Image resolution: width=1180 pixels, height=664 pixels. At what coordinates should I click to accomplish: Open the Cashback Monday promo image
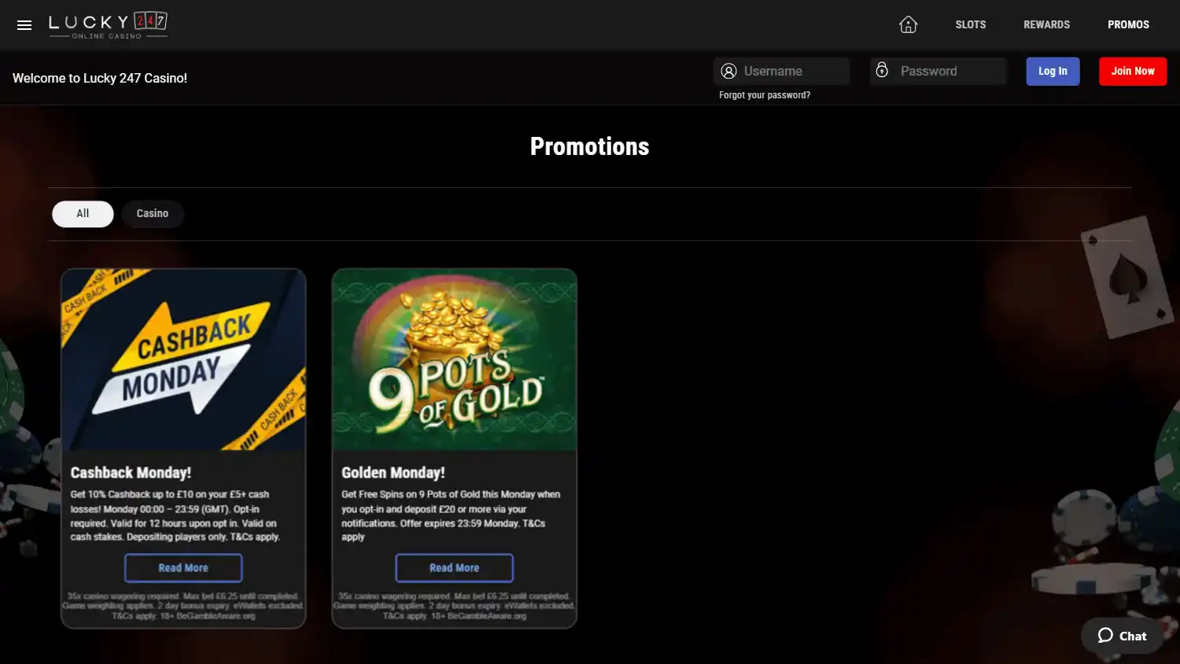coord(183,360)
